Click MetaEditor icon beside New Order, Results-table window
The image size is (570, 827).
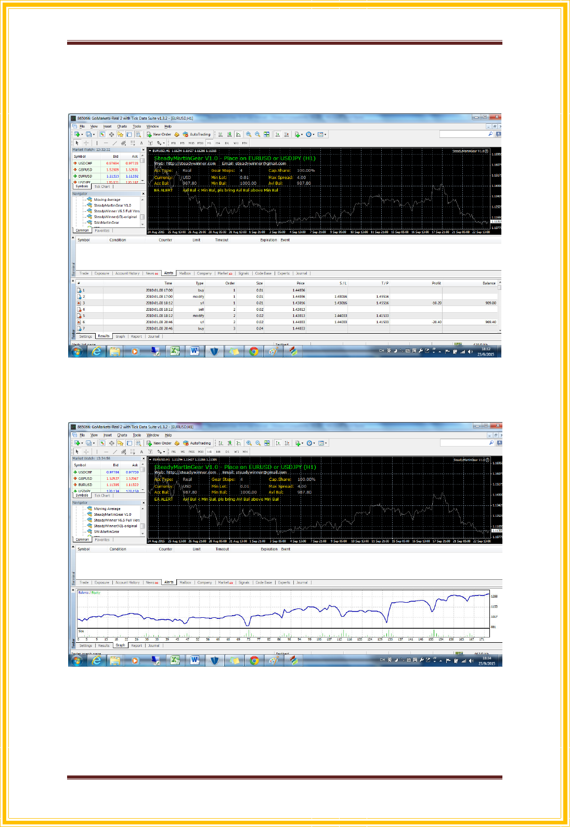point(177,134)
